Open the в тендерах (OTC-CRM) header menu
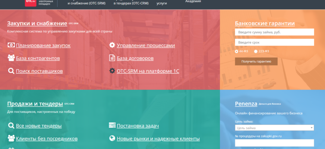325x149 pixels. click(131, 3)
